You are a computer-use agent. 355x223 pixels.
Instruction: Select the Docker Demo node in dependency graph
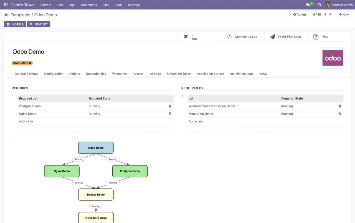96,194
